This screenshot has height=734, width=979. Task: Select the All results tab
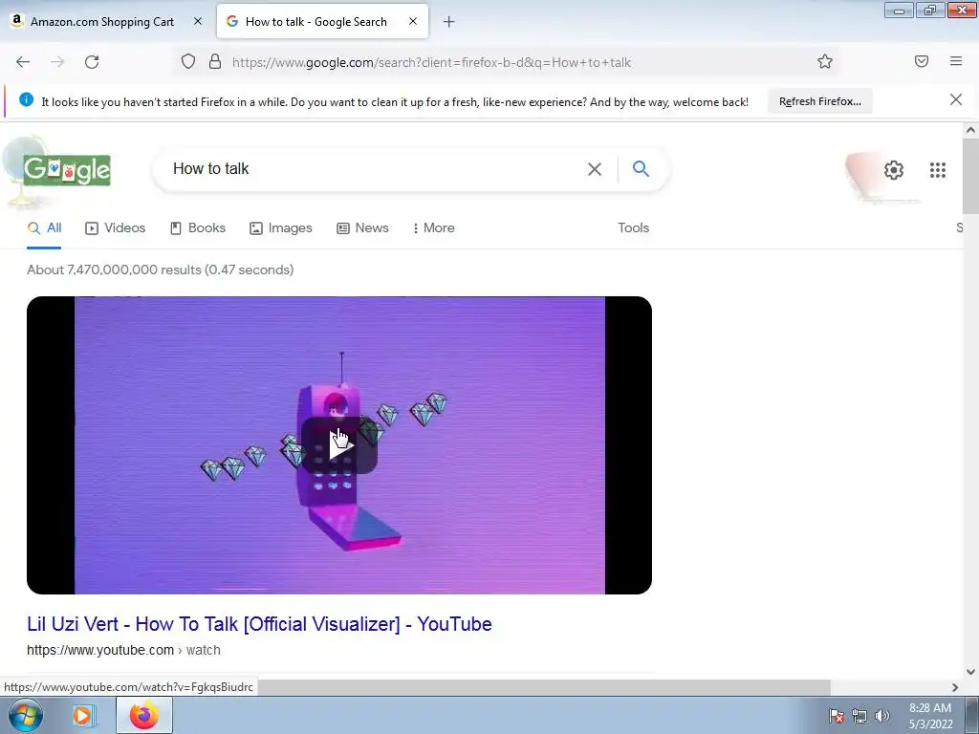[x=44, y=227]
